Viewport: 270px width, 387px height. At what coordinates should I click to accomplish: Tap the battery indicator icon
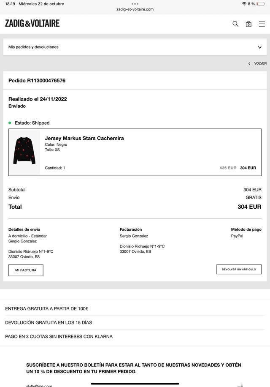[x=261, y=4]
